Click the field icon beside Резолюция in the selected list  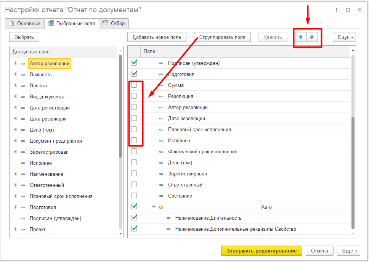(x=161, y=96)
